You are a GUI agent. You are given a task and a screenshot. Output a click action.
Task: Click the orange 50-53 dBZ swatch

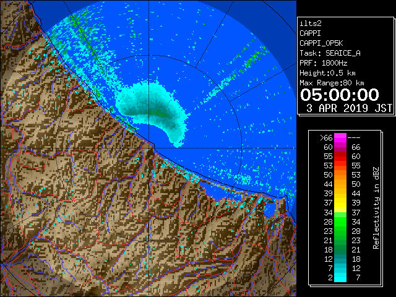(x=340, y=174)
